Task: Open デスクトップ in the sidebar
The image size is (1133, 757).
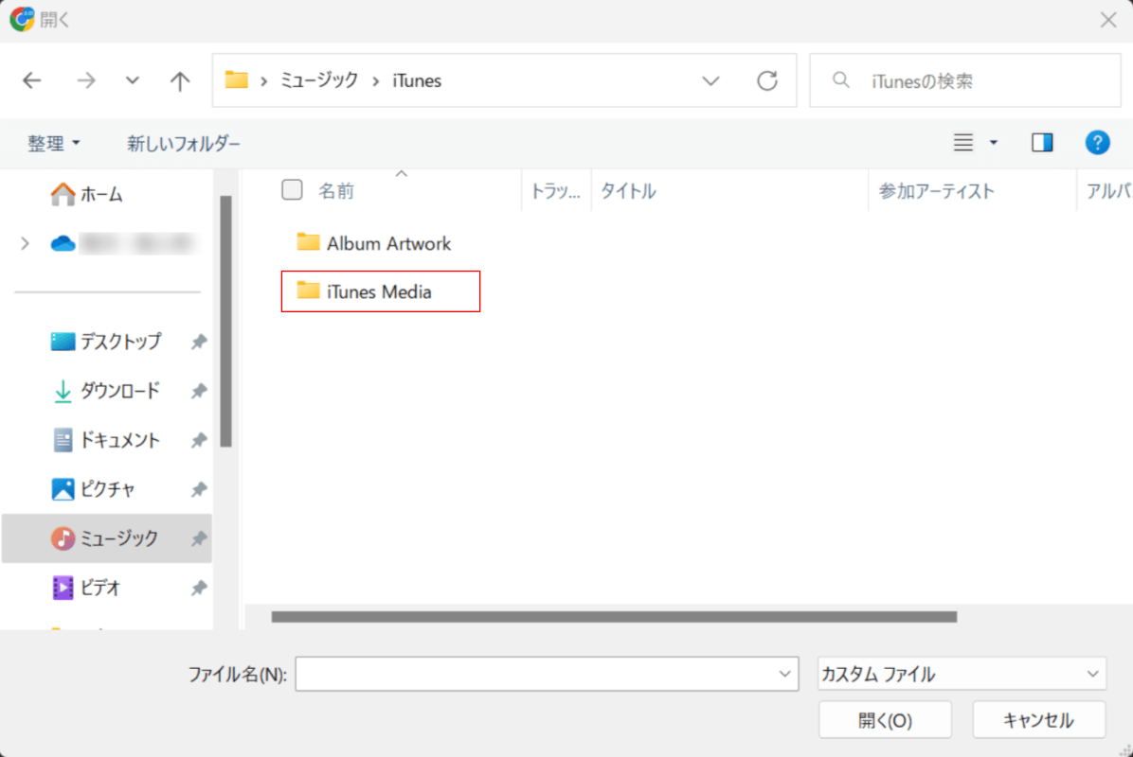Action: click(106, 342)
